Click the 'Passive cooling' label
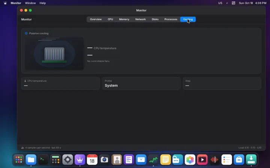The width and height of the screenshot is (270, 168). (39, 33)
